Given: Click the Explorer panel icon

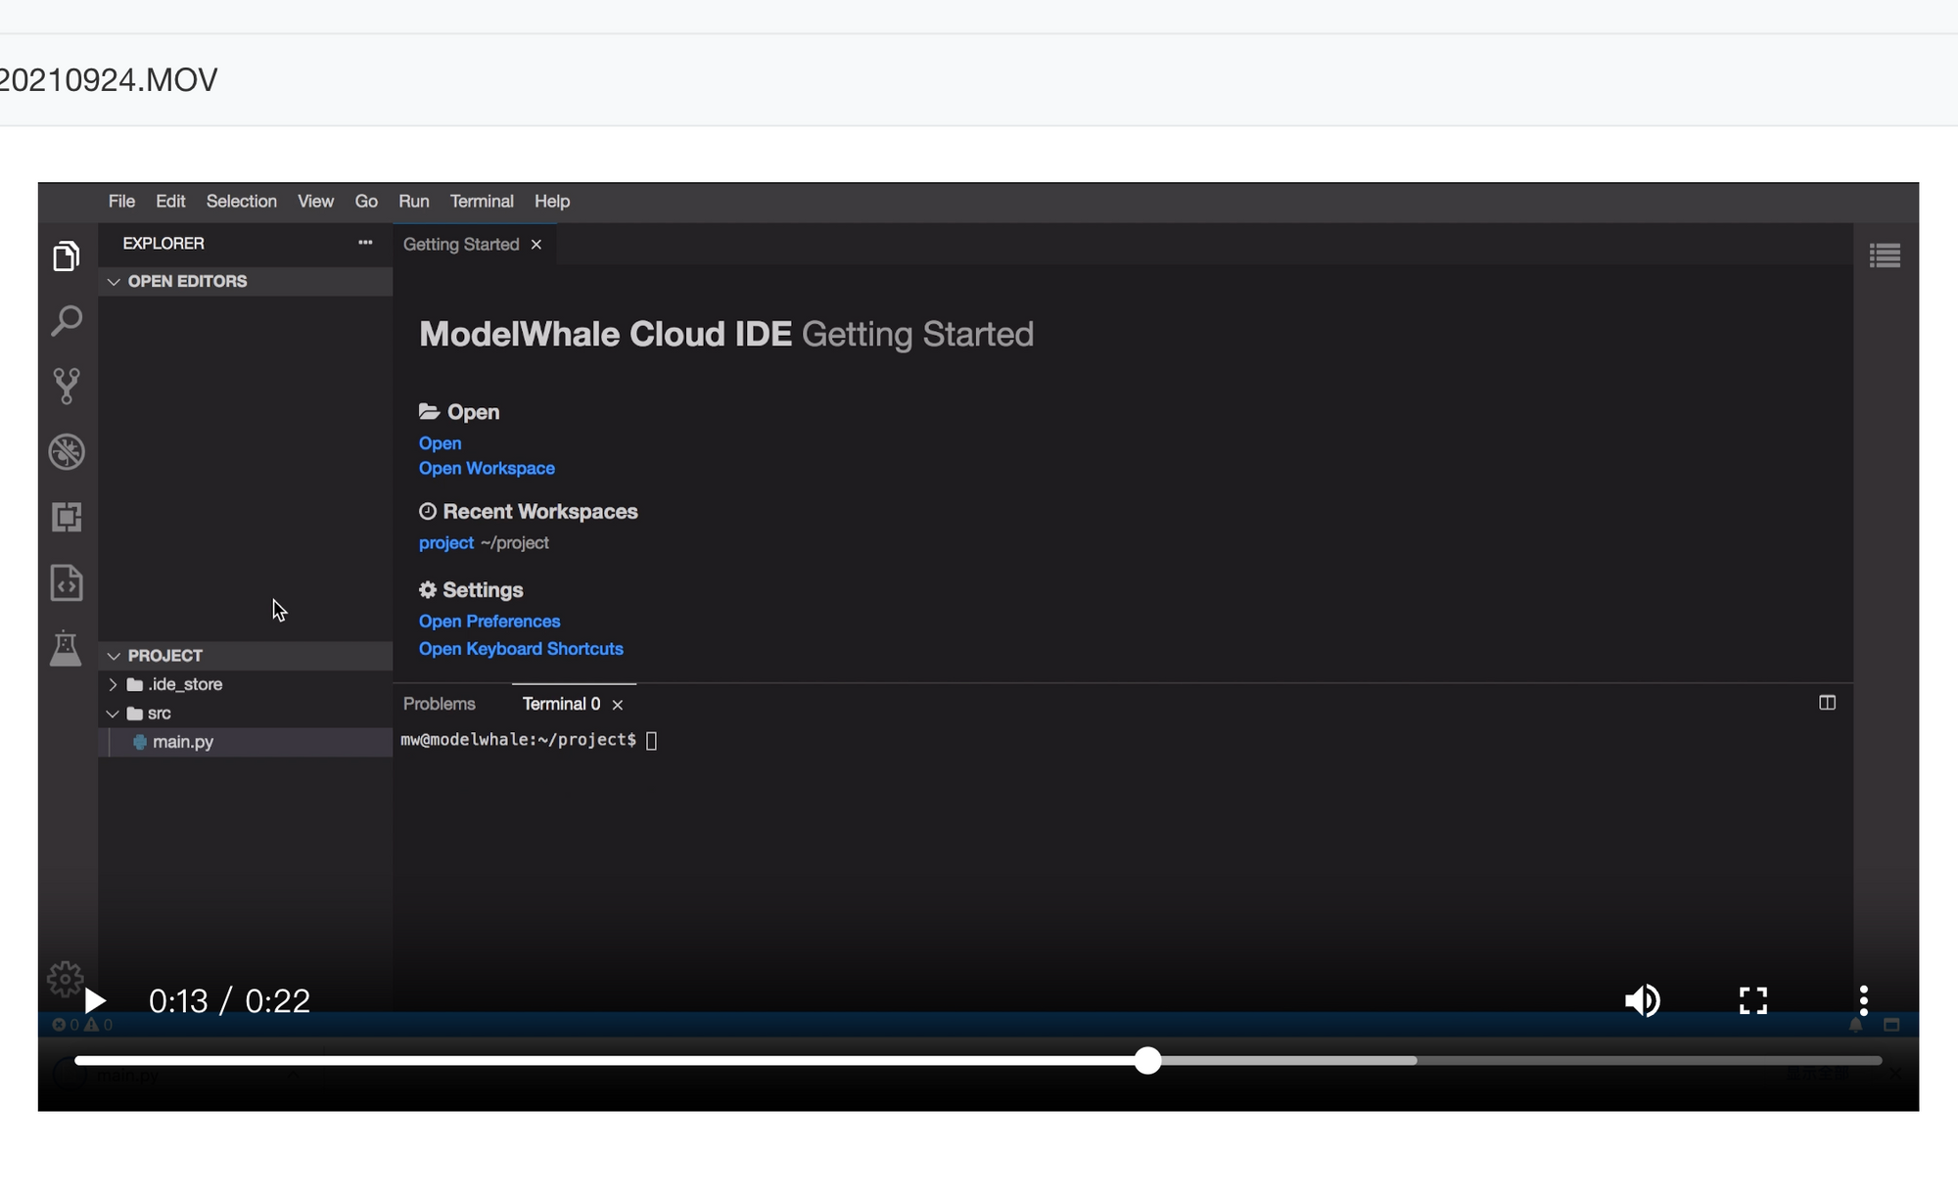Looking at the screenshot, I should pos(66,257).
